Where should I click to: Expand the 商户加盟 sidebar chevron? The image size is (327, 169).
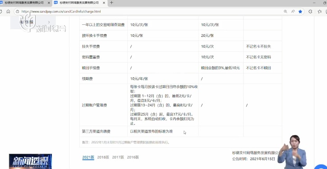coord(49,22)
